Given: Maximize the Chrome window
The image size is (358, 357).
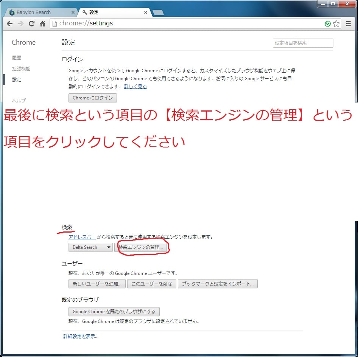Looking at the screenshot, I should click(333, 4).
